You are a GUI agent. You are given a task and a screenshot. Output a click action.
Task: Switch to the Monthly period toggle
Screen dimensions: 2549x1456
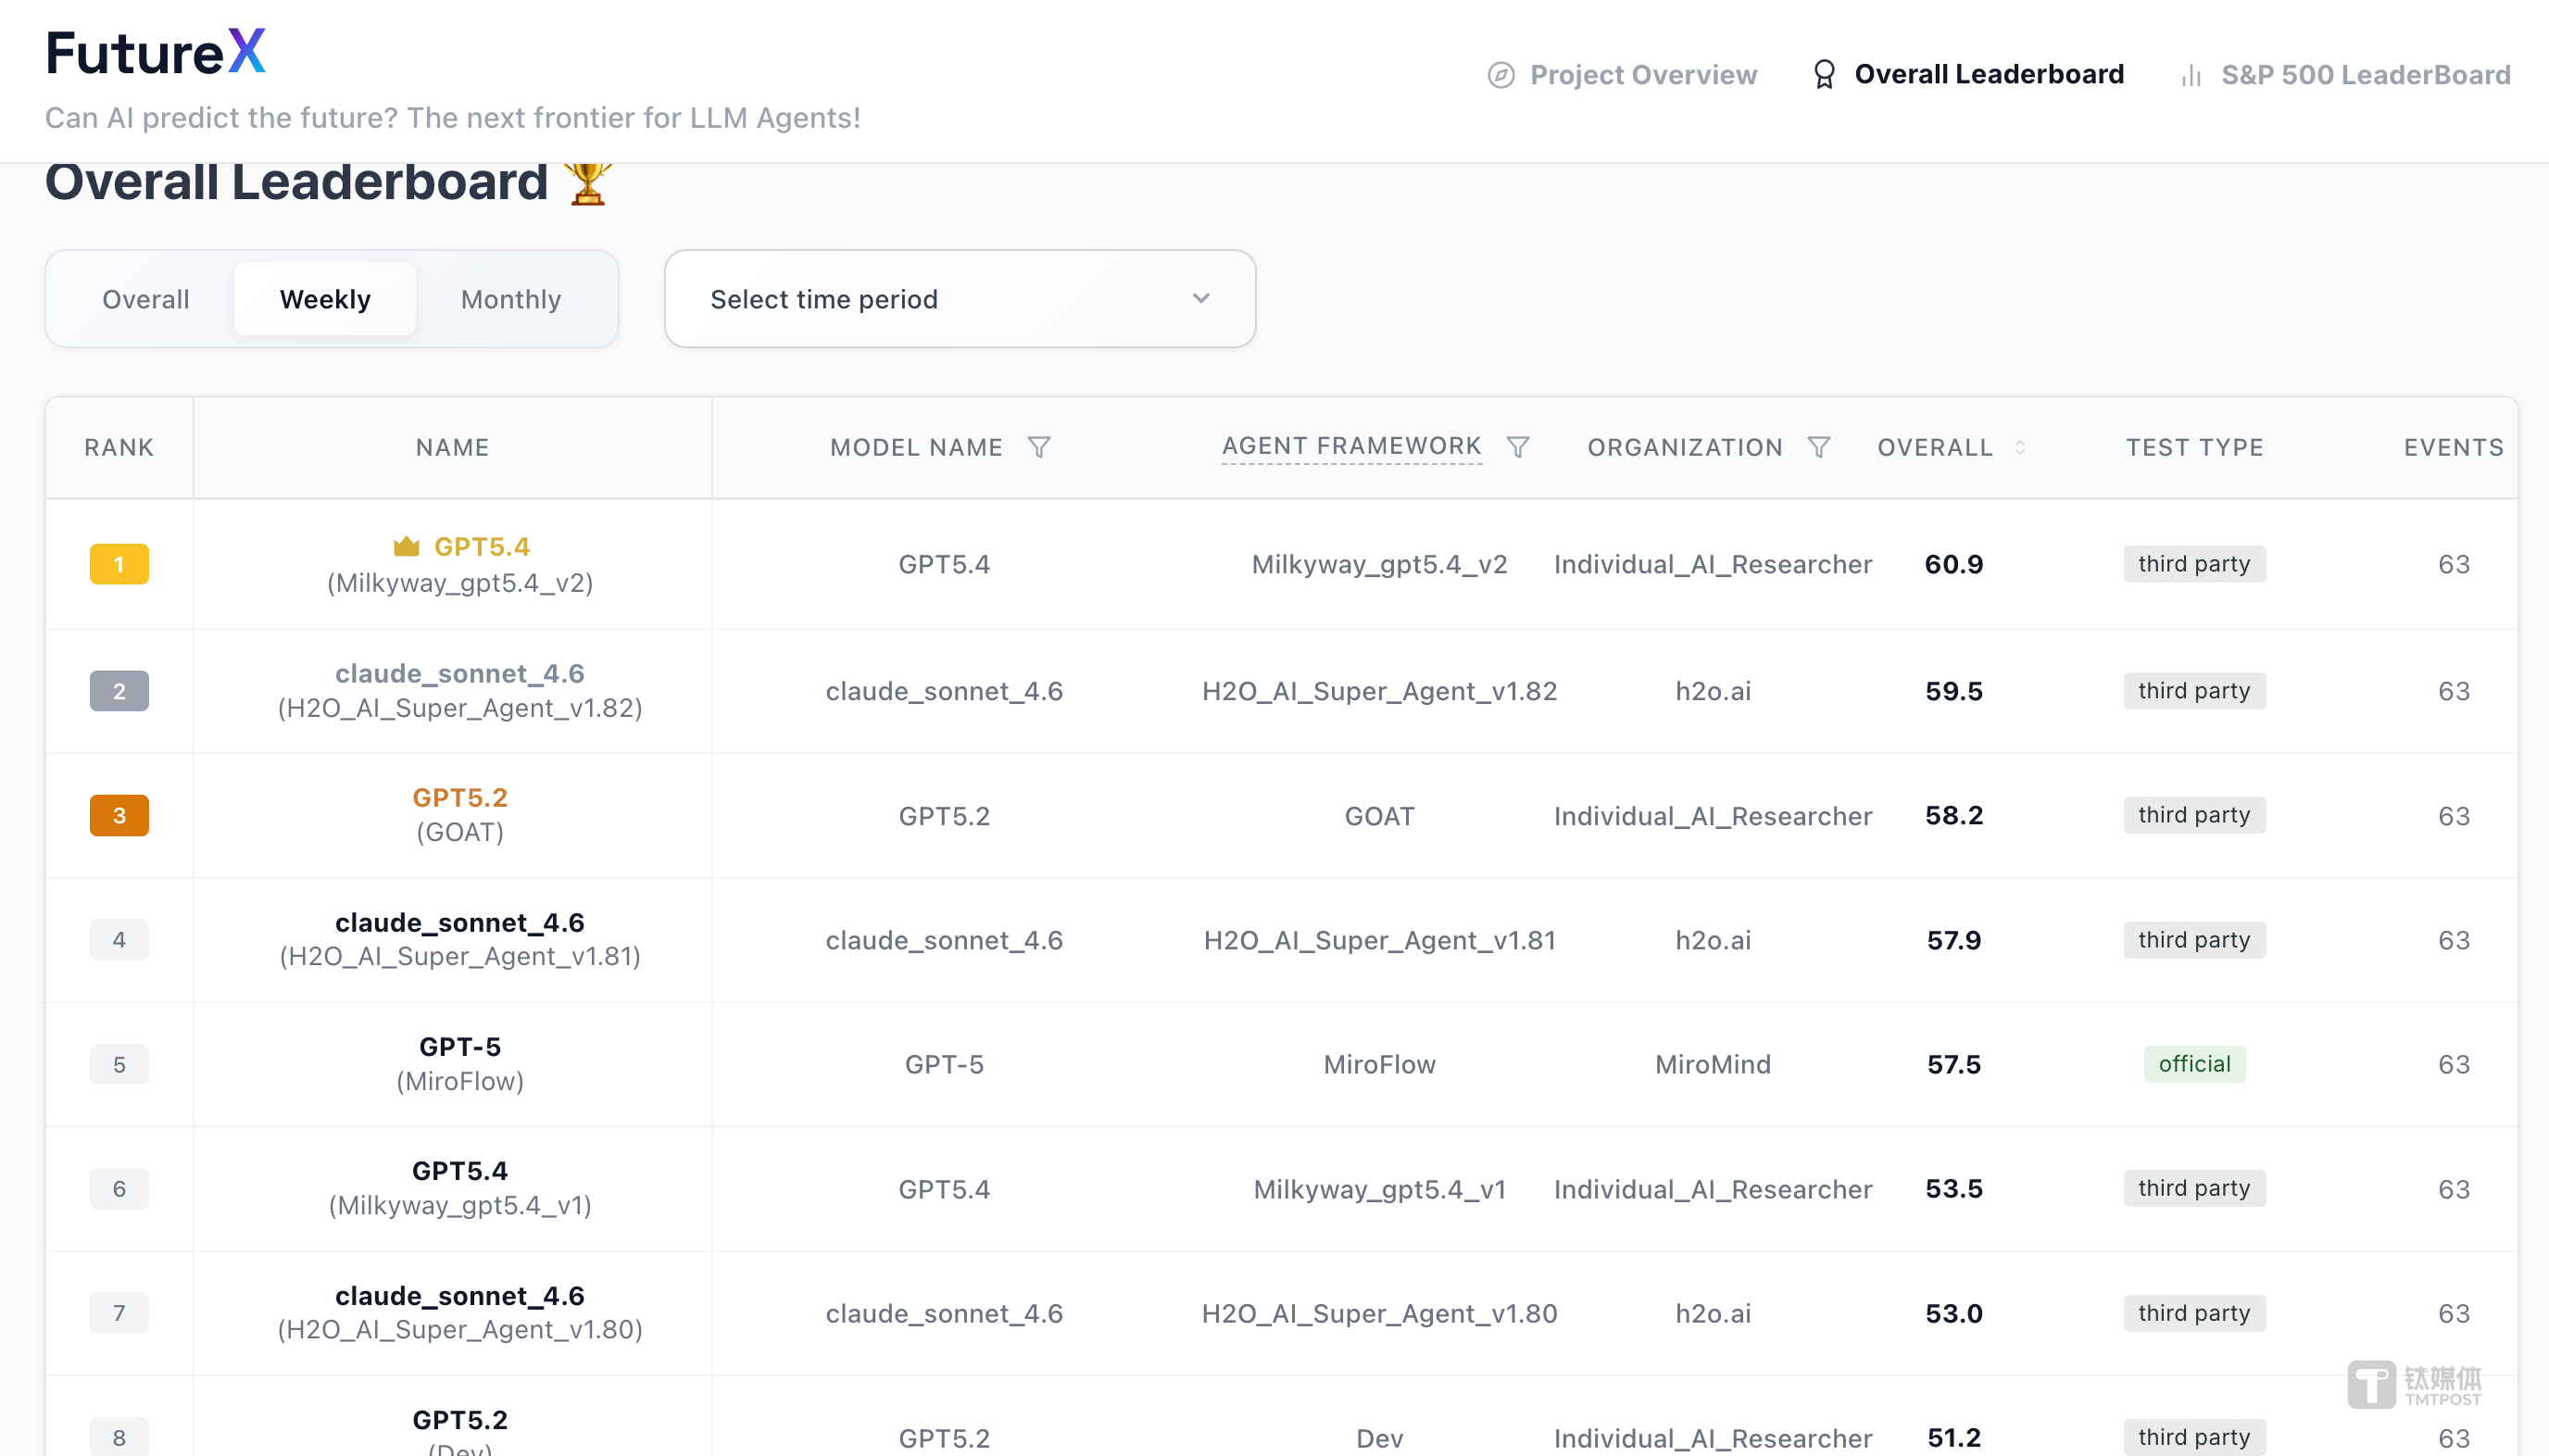click(x=510, y=299)
